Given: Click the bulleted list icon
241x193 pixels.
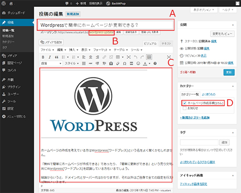Looking at the screenshot, I should [x=63, y=57].
